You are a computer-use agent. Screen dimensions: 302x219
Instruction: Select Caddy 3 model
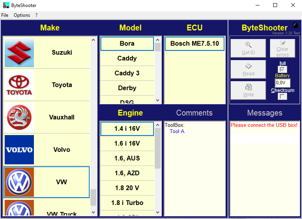pyautogui.click(x=127, y=73)
